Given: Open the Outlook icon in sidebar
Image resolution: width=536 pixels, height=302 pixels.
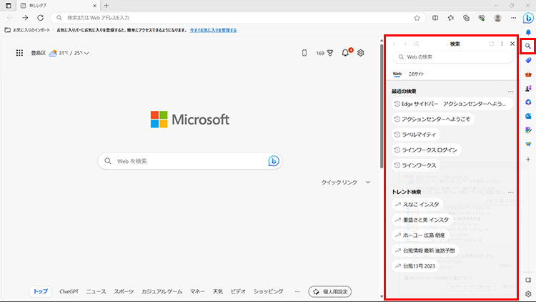Looking at the screenshot, I should coord(528,115).
